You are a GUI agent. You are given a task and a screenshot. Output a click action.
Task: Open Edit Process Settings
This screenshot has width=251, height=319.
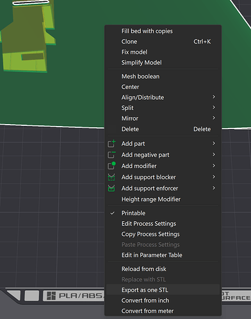[163, 224]
